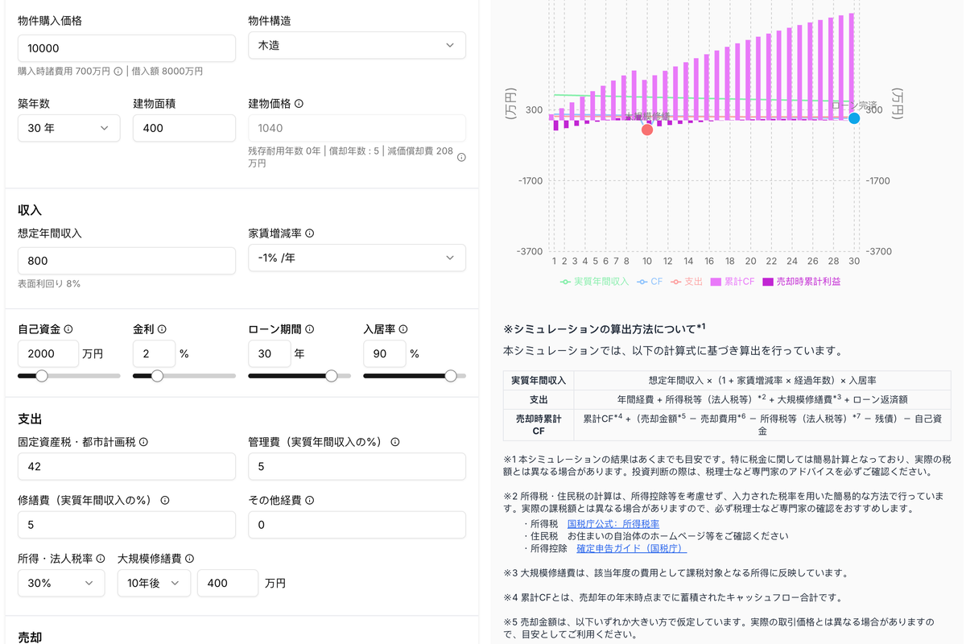
Task: Open 国税庁公式：所得税率 link
Action: coord(613,523)
